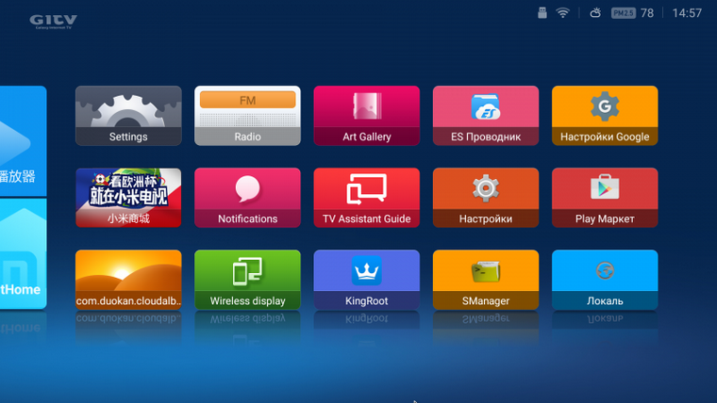This screenshot has height=403, width=717.
Task: Launch TV Assistant Guide
Action: click(367, 198)
